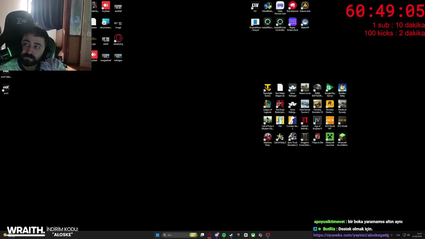Open the asasfasf image file
Image resolution: width=425 pixels, height=239 pixels.
pyautogui.click(x=118, y=8)
